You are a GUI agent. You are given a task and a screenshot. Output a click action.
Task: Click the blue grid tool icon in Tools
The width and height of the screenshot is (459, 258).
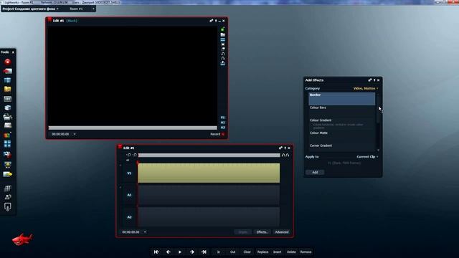tap(8, 80)
